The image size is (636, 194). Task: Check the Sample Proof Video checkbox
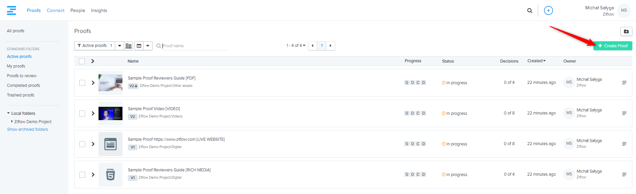coord(82,113)
